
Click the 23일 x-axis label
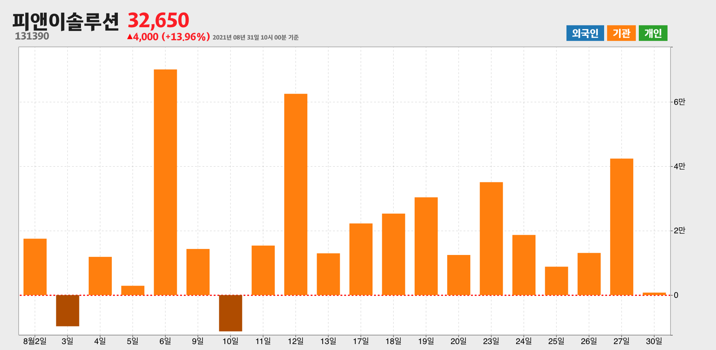coord(491,341)
